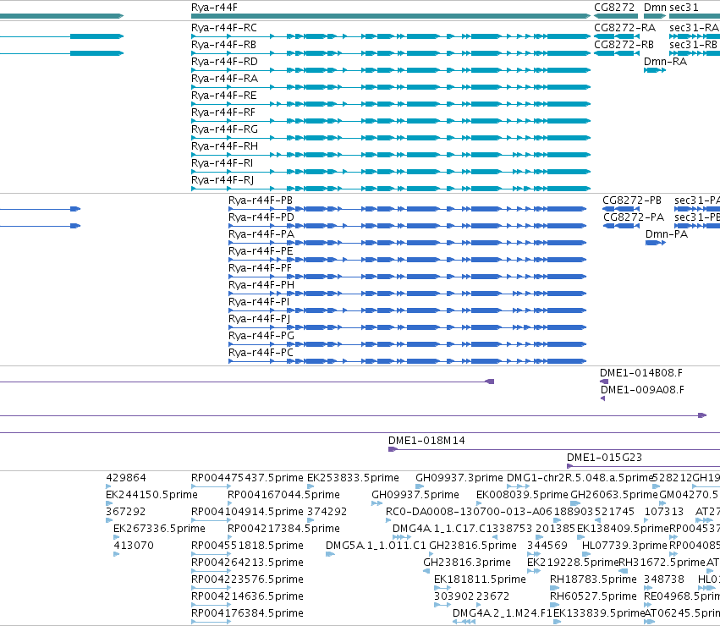Click on Rya-r44F-PF label
Screen dimensions: 720x626
pyautogui.click(x=260, y=268)
